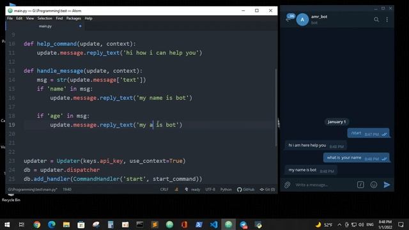This screenshot has width=409, height=230.
Task: Click the amr_bot chat title
Action: pyautogui.click(x=319, y=17)
